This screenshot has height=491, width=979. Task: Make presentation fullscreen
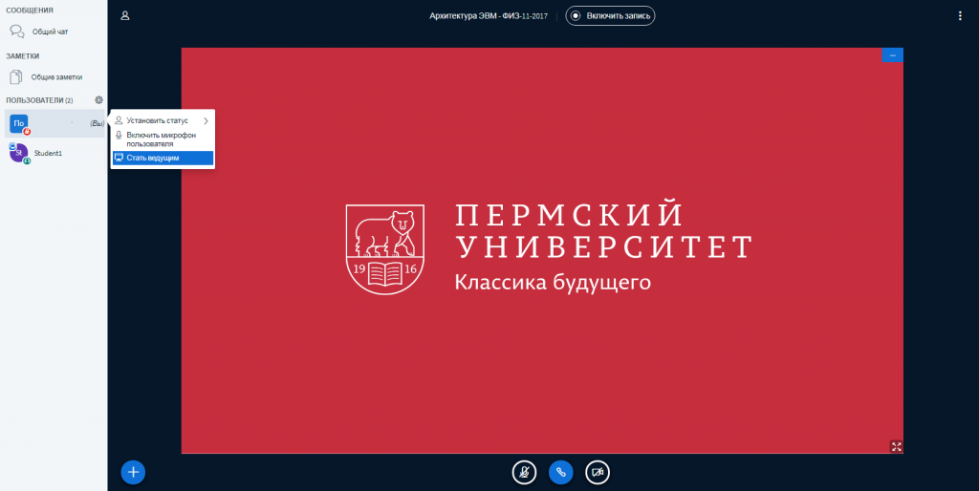[896, 446]
